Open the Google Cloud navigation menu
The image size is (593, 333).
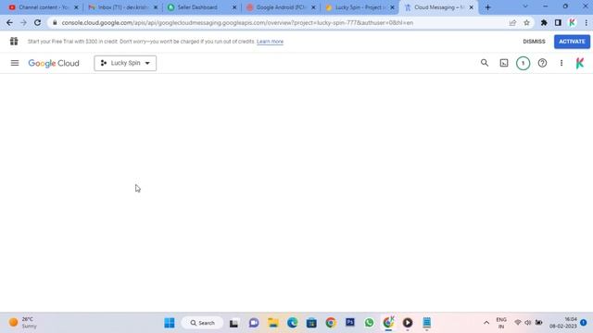[x=15, y=63]
